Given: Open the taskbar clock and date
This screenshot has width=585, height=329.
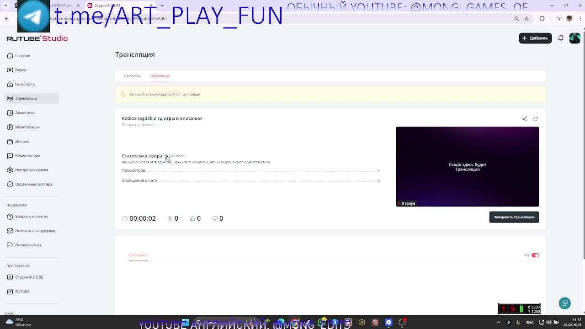Looking at the screenshot, I should point(572,323).
